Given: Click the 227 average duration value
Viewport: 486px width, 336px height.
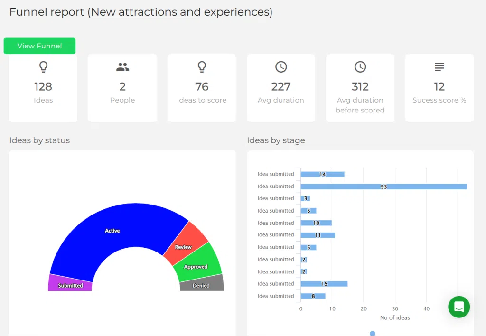Looking at the screenshot, I should (x=281, y=86).
